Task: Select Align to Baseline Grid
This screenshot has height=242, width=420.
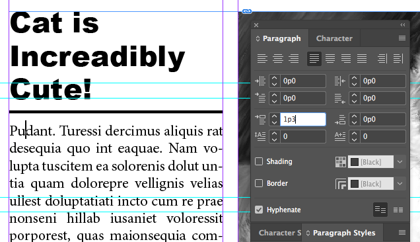Action: coord(398,210)
